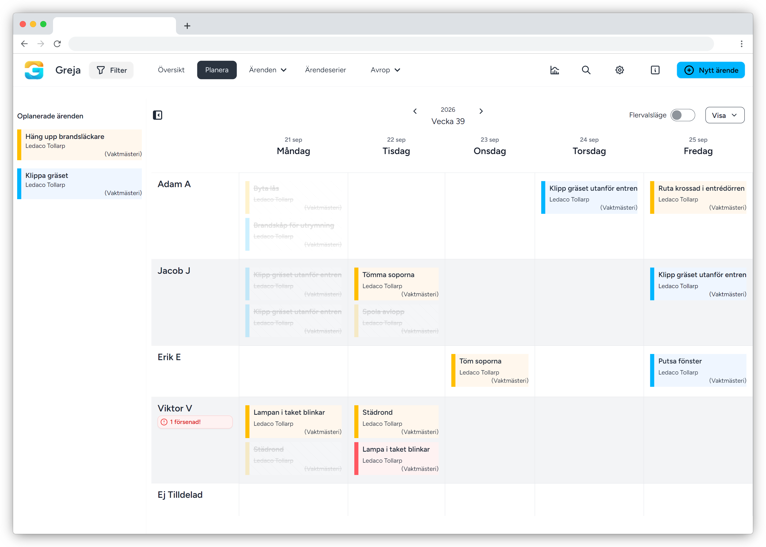Open the info panel icon
This screenshot has width=766, height=547.
pos(655,70)
